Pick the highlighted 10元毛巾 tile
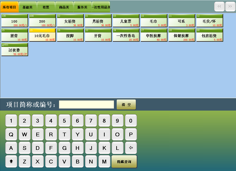 coord(42,35)
